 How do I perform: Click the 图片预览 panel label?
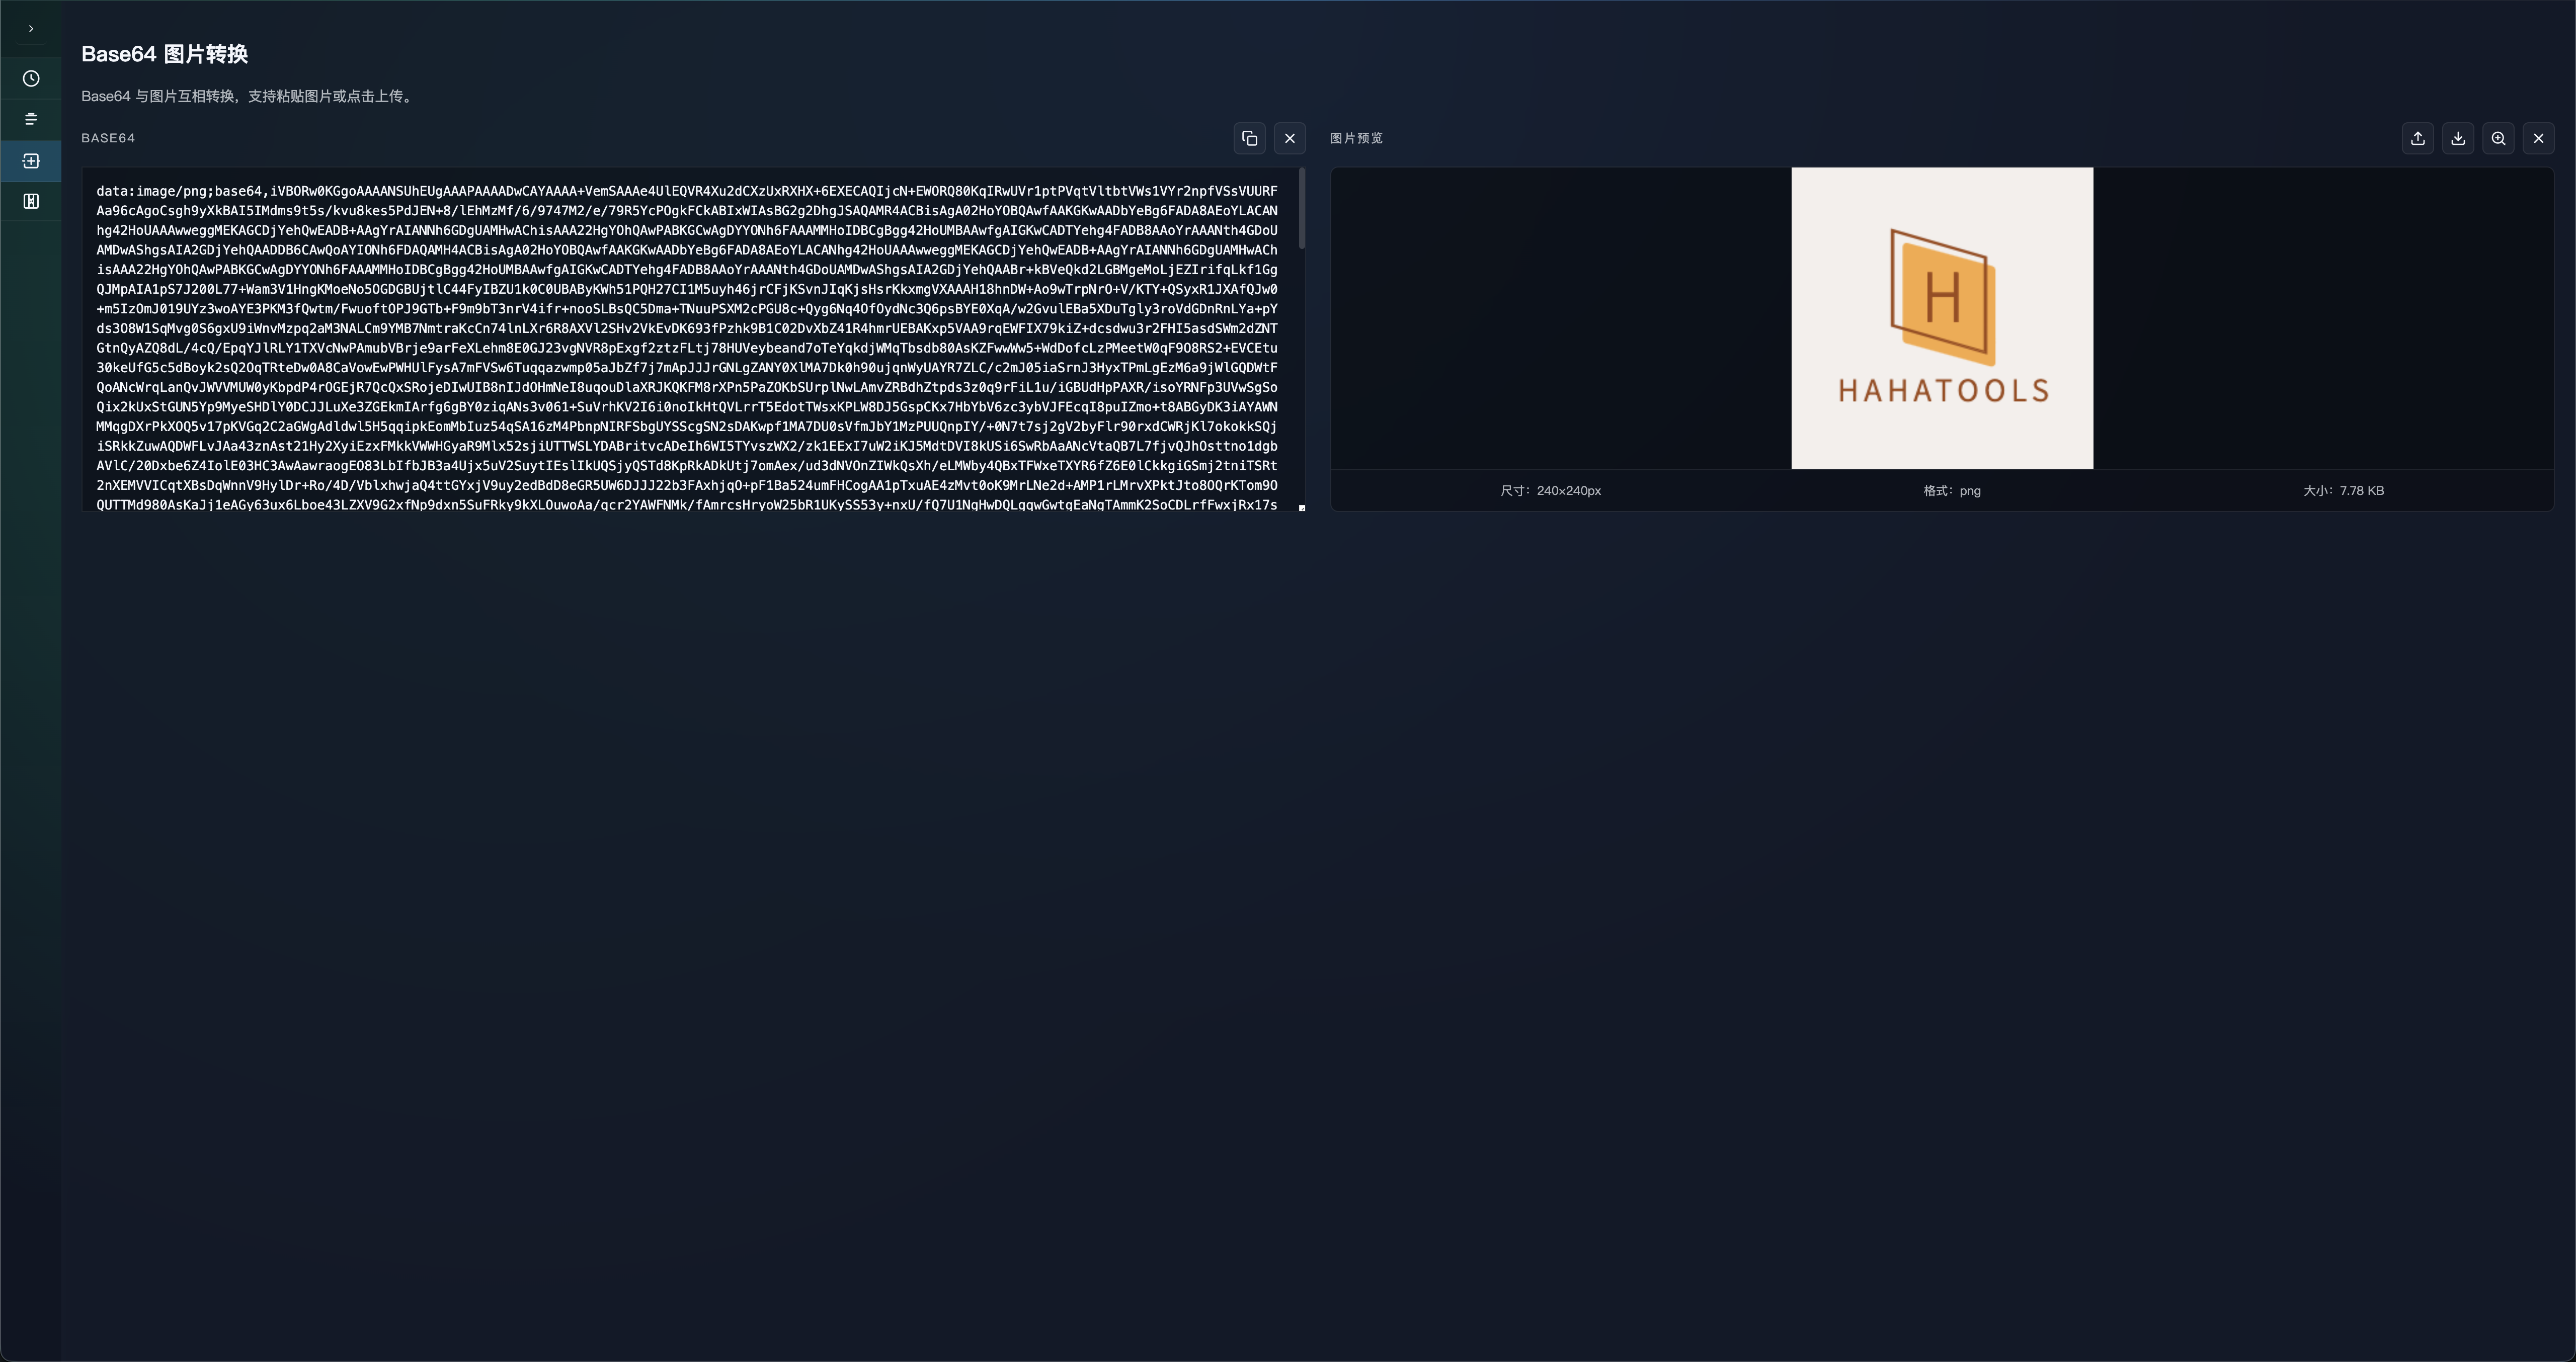(1356, 138)
